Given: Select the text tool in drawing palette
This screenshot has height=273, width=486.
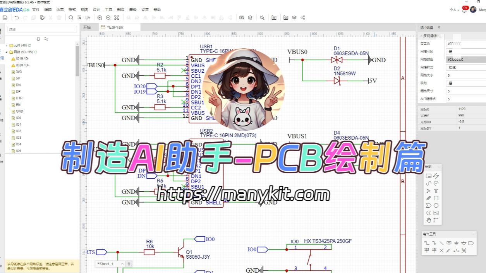Looking at the screenshot, I should [x=436, y=191].
